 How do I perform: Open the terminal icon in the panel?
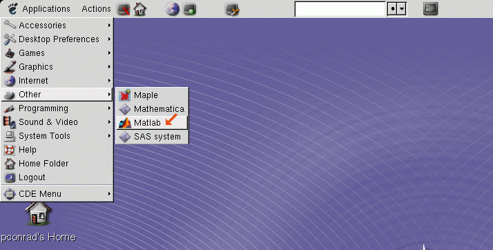[430, 8]
